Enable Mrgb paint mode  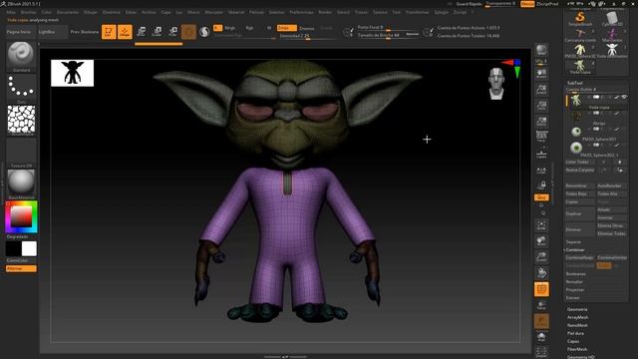point(230,28)
